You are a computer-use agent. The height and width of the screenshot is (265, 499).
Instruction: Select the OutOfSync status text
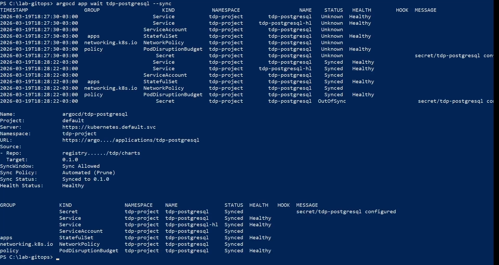click(x=332, y=101)
